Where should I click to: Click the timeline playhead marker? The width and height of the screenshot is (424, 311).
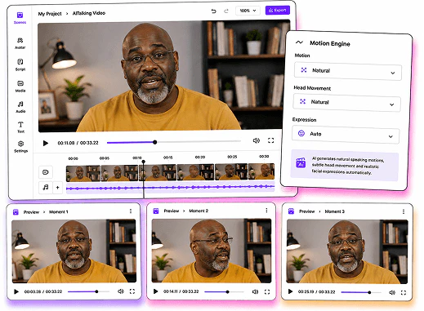pyautogui.click(x=143, y=162)
